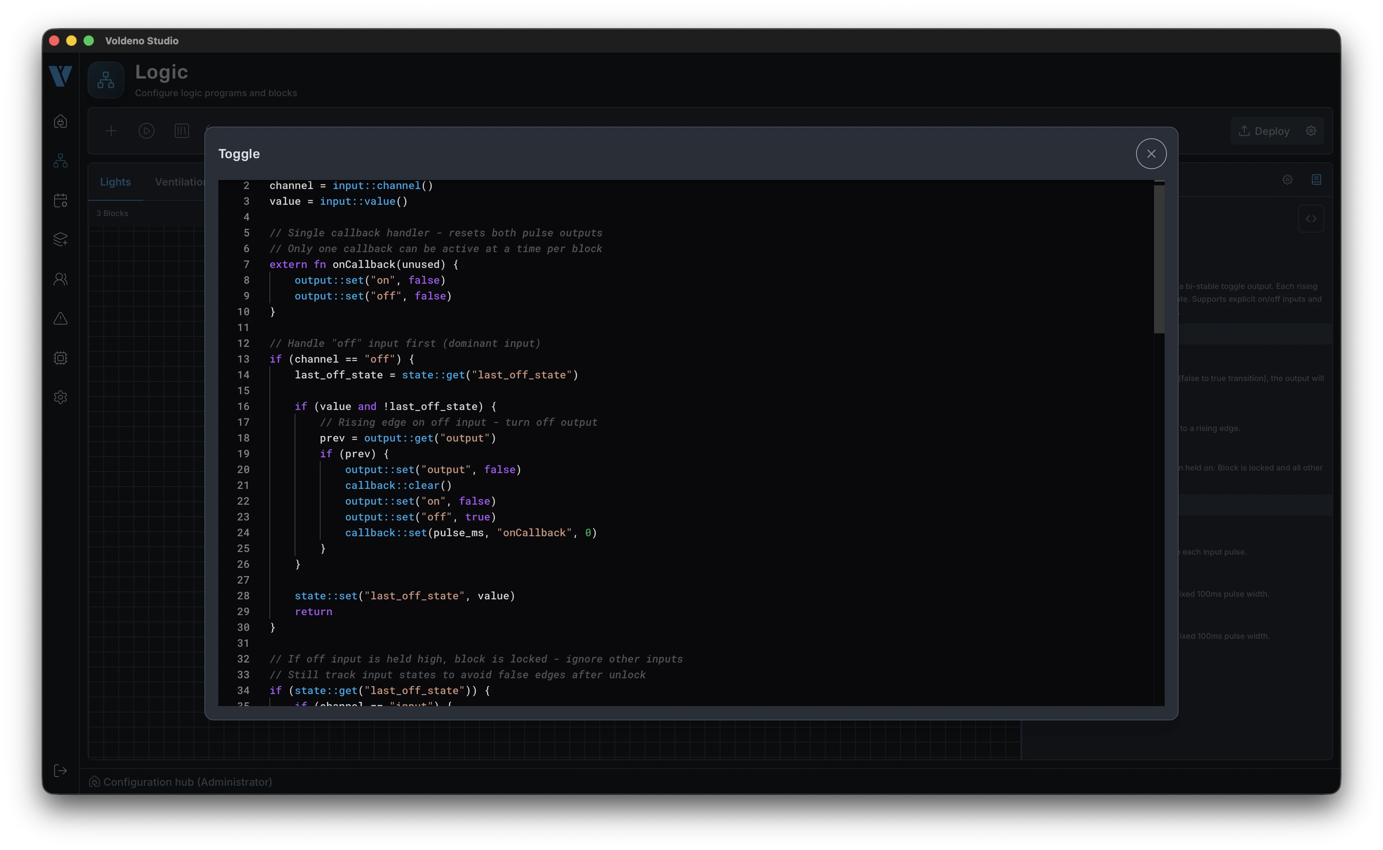The image size is (1383, 850).
Task: Click the code editor vertical scrollbar thumb
Action: [x=1159, y=259]
